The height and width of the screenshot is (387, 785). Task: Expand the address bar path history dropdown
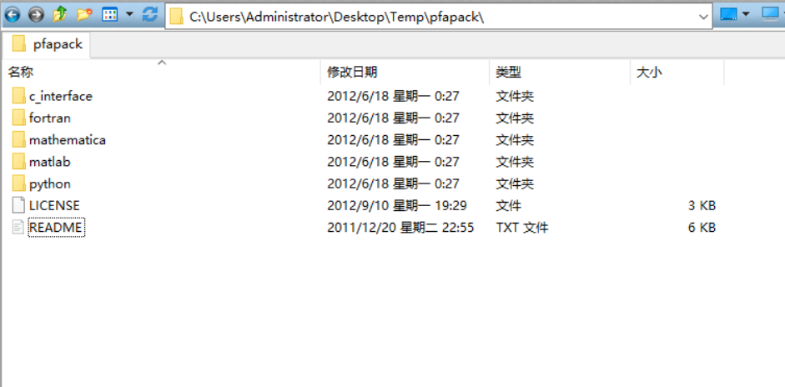(x=703, y=17)
